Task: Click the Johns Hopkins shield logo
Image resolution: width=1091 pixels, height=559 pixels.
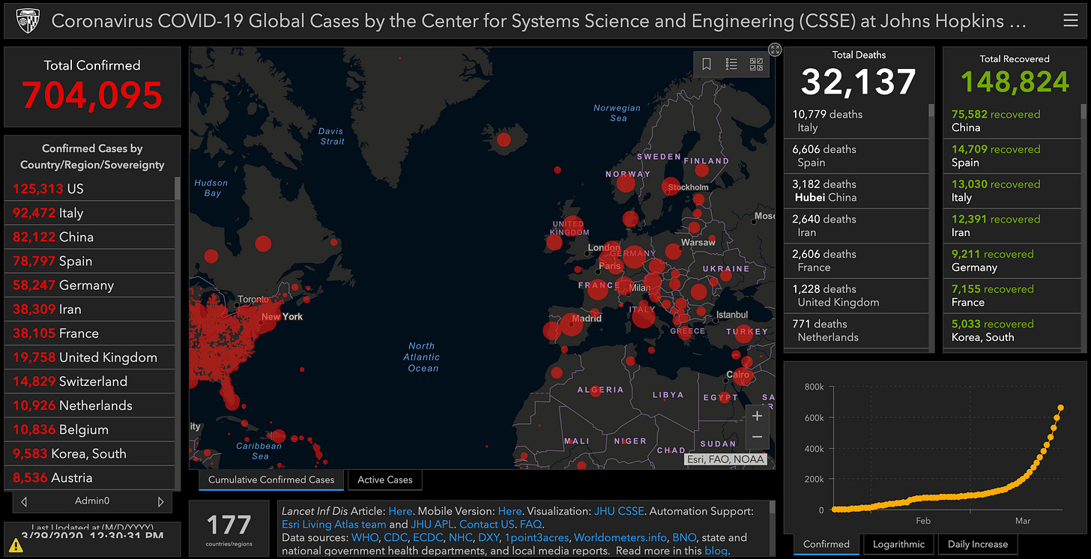Action: coord(27,20)
